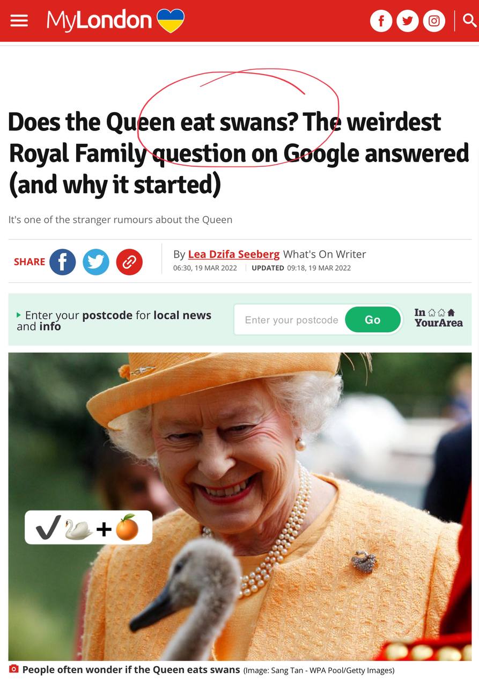Open the header Facebook page icon
479x687 pixels.
click(x=381, y=21)
